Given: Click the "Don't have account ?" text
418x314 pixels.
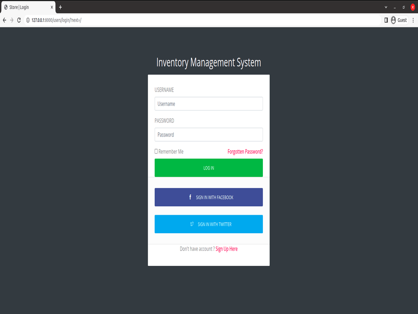Looking at the screenshot, I should click(197, 249).
